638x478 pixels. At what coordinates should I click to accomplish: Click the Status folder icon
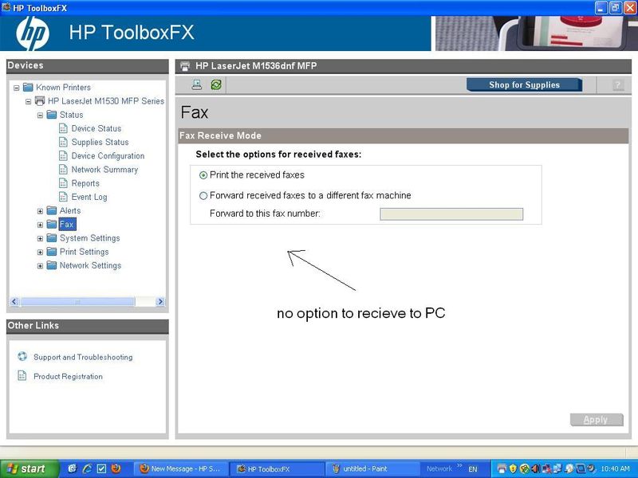tap(52, 115)
